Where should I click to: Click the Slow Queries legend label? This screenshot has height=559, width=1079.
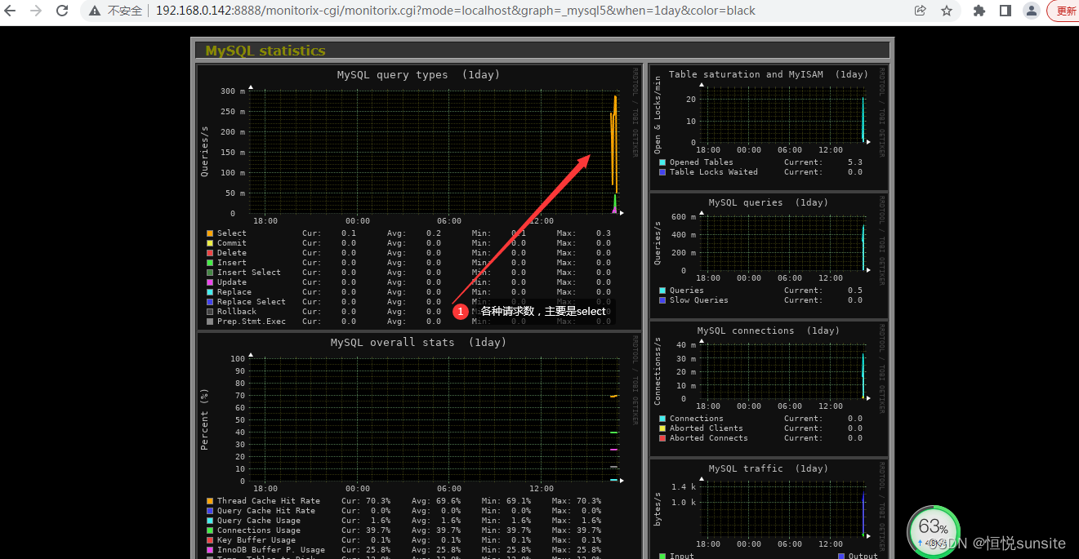coord(699,300)
